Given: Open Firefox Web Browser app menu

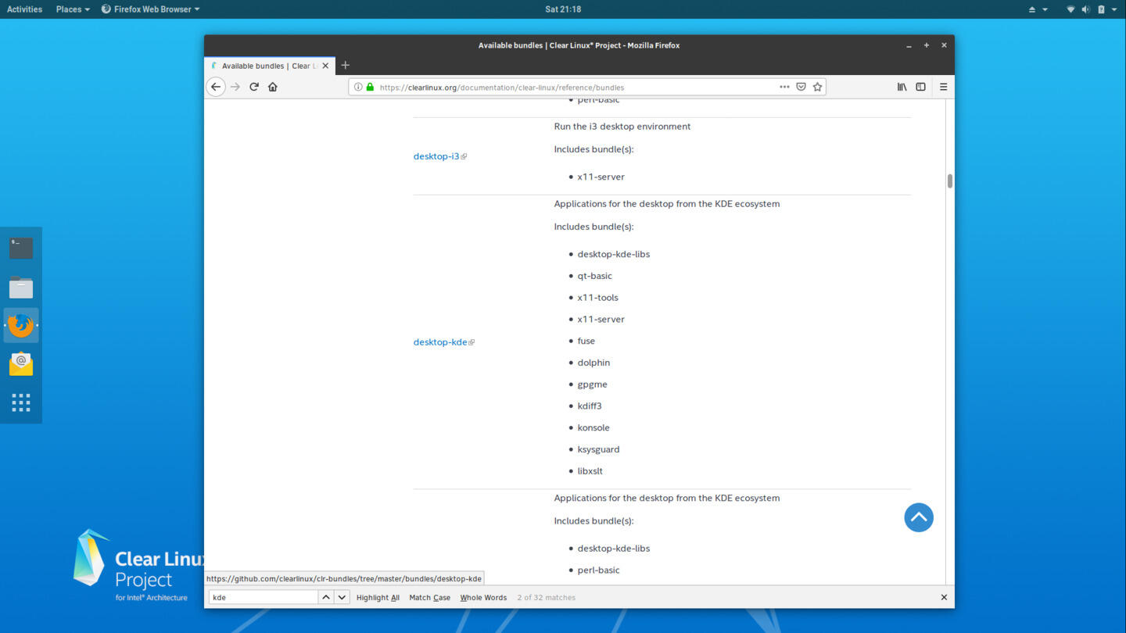Looking at the screenshot, I should 150,9.
